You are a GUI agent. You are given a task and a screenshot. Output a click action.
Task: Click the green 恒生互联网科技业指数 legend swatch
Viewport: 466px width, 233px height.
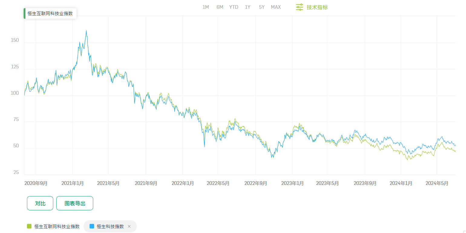point(29,226)
